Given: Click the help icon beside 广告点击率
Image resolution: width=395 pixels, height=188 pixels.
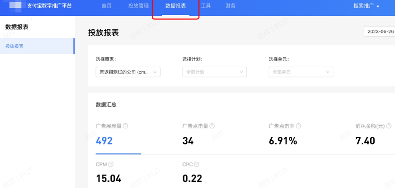Looking at the screenshot, I should [298, 126].
